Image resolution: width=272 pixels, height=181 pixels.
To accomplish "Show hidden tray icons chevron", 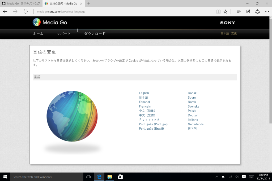I will tap(217, 177).
